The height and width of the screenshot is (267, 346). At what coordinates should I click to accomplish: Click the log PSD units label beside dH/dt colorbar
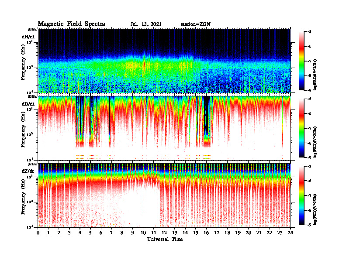point(315,75)
